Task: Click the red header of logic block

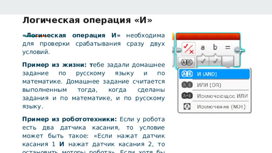Action: (x=208, y=37)
